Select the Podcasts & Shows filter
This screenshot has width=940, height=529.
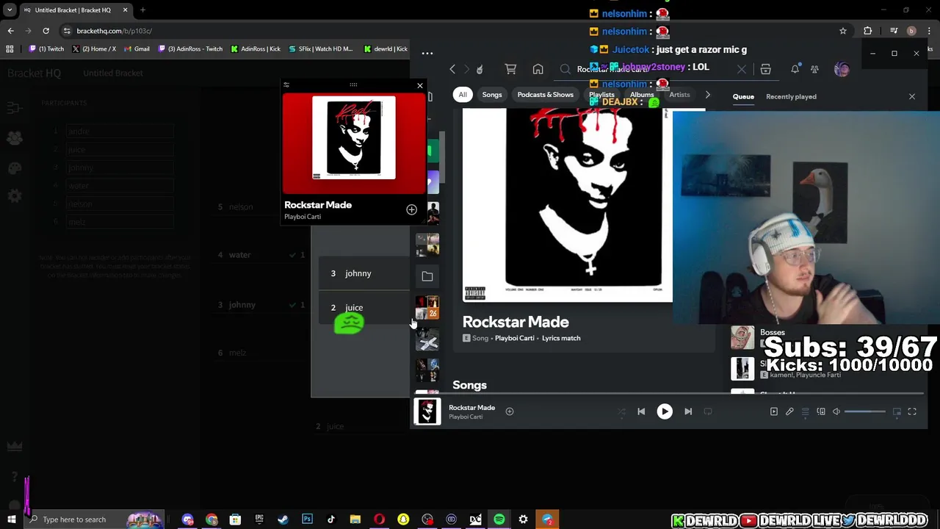(545, 95)
